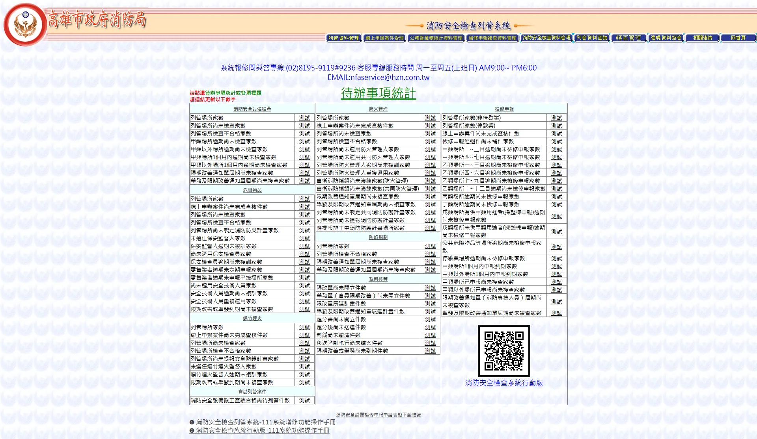The width and height of the screenshot is (757, 439).
Task: Open the 違規資料控管 menu
Action: point(666,38)
